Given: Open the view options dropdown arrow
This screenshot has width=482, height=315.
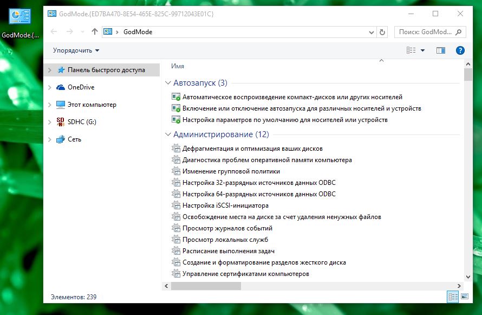Looking at the screenshot, I should point(422,50).
